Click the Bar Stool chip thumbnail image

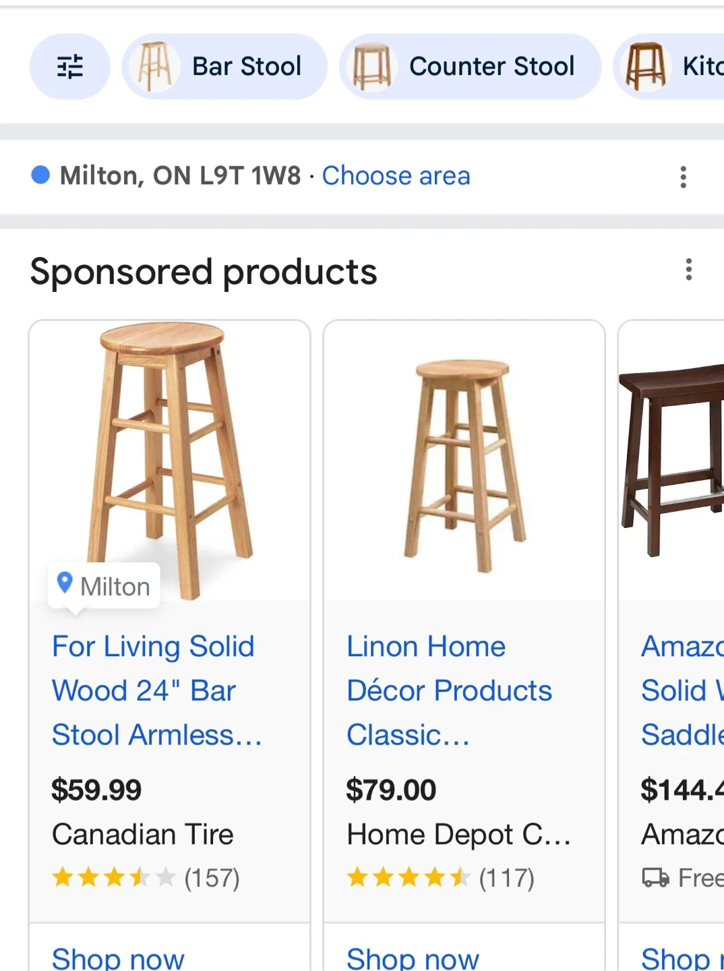click(154, 67)
